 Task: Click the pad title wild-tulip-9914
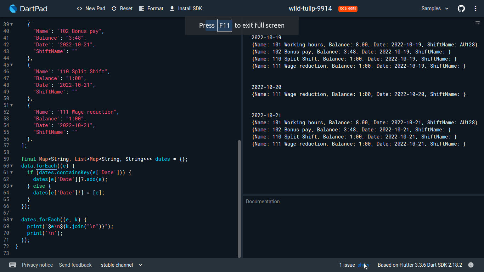point(310,8)
